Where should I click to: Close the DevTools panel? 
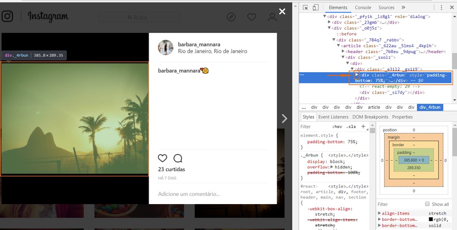coord(451,7)
